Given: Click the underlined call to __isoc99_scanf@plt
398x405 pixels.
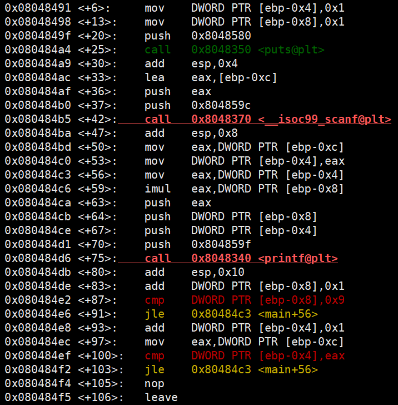Looking at the screenshot, I should coord(268,119).
